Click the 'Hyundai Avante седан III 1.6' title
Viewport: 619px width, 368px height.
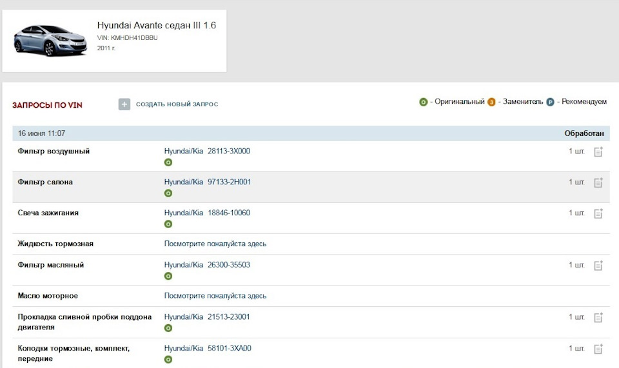pos(156,25)
